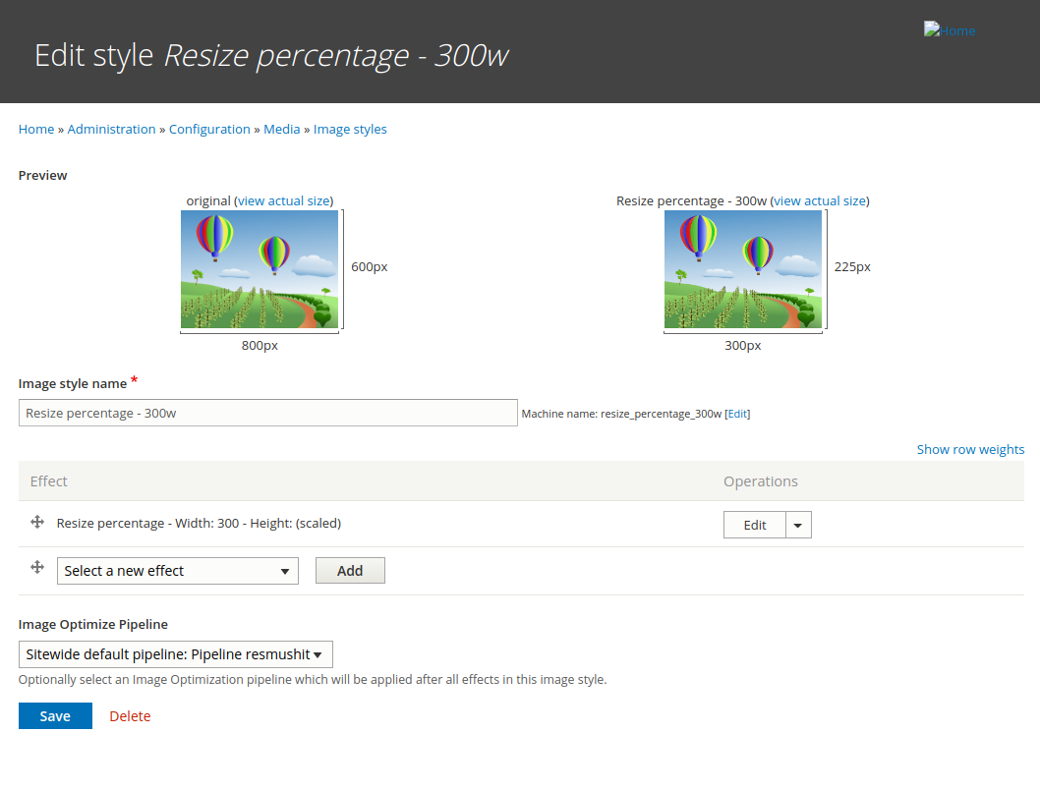Click the resized 300w preview thumbnail

pos(743,269)
